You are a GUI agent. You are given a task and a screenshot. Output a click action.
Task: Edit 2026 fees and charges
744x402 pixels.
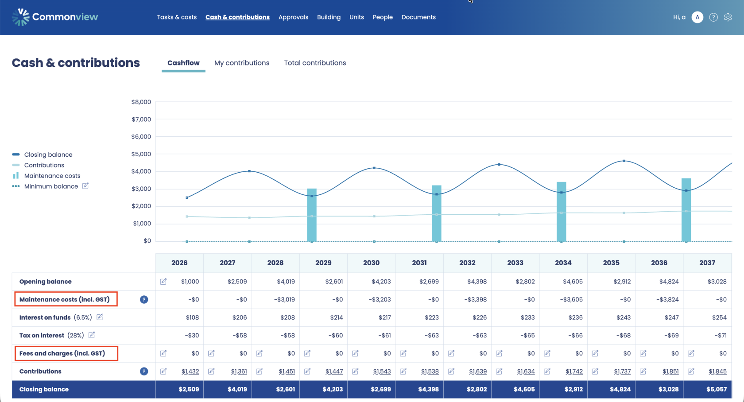[163, 353]
